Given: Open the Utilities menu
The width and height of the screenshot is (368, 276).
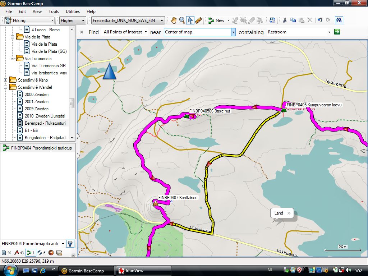Looking at the screenshot, I should click(73, 11).
